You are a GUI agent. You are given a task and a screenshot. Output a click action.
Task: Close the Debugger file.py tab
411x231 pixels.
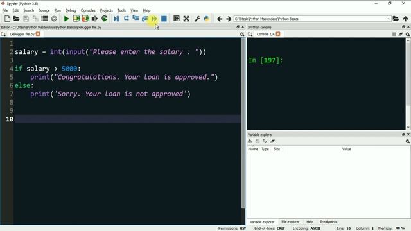[x=38, y=34]
